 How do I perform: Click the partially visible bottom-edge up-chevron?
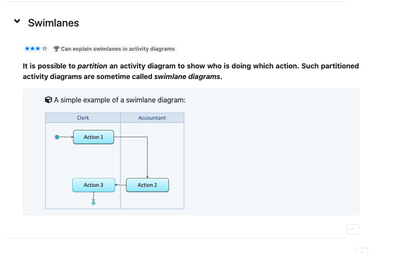(x=361, y=250)
